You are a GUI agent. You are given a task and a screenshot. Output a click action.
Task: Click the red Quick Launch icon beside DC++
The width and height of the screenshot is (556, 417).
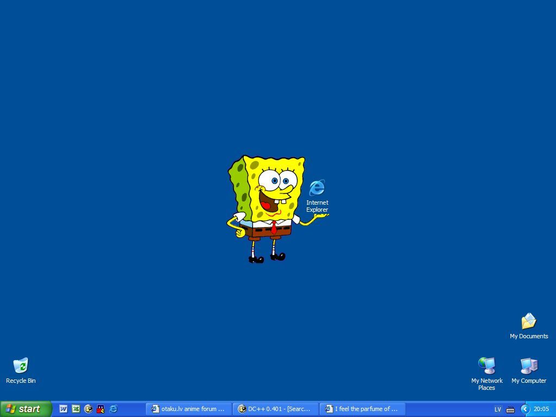100,409
